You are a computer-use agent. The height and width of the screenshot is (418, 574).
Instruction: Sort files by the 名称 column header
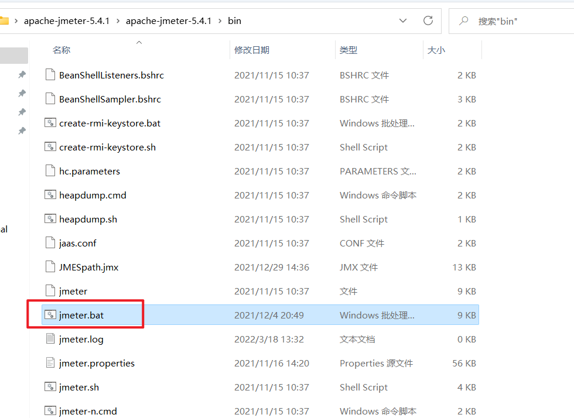(x=61, y=50)
